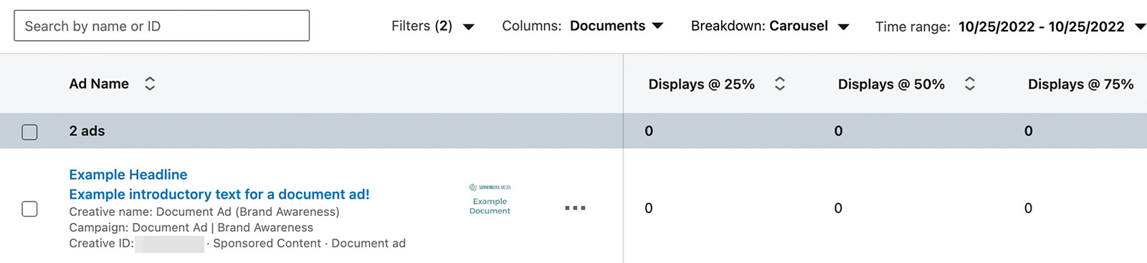Image resolution: width=1147 pixels, height=263 pixels.
Task: Click the Sponsored Content · Document ad text
Action: click(x=309, y=243)
